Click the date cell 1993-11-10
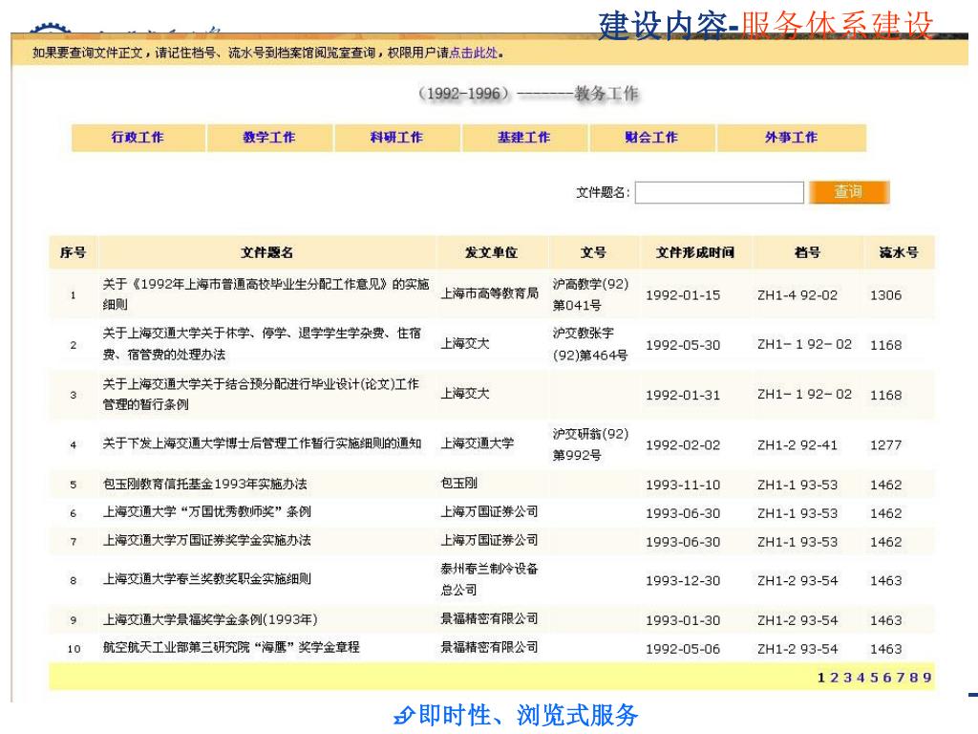The width and height of the screenshot is (978, 734). [x=683, y=485]
